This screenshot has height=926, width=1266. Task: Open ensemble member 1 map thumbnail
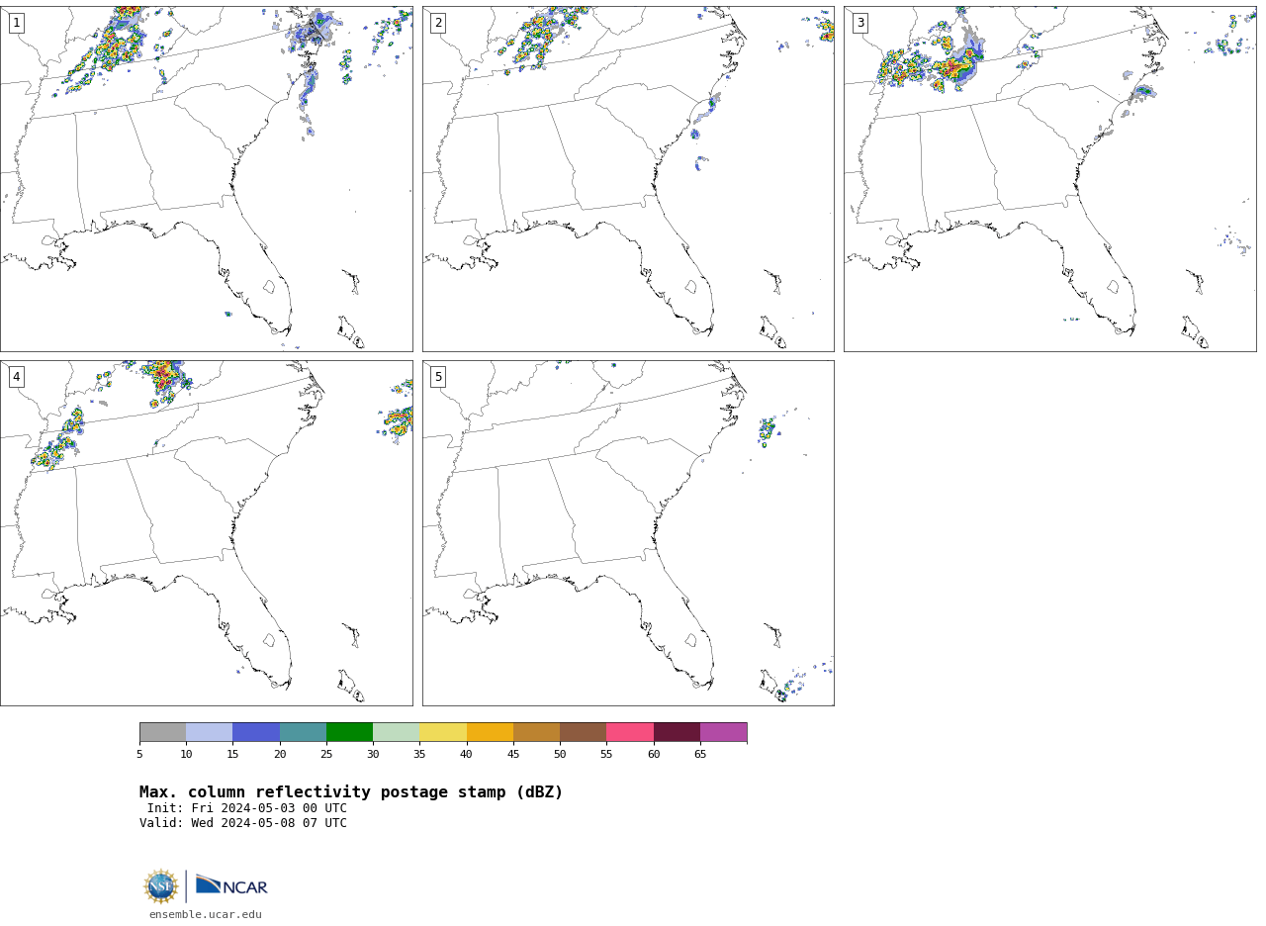pos(206,179)
